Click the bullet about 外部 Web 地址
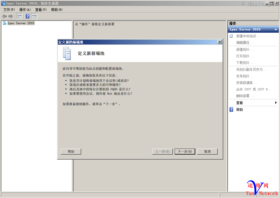Image resolution: width=280 pixels, height=198 pixels. [101, 94]
